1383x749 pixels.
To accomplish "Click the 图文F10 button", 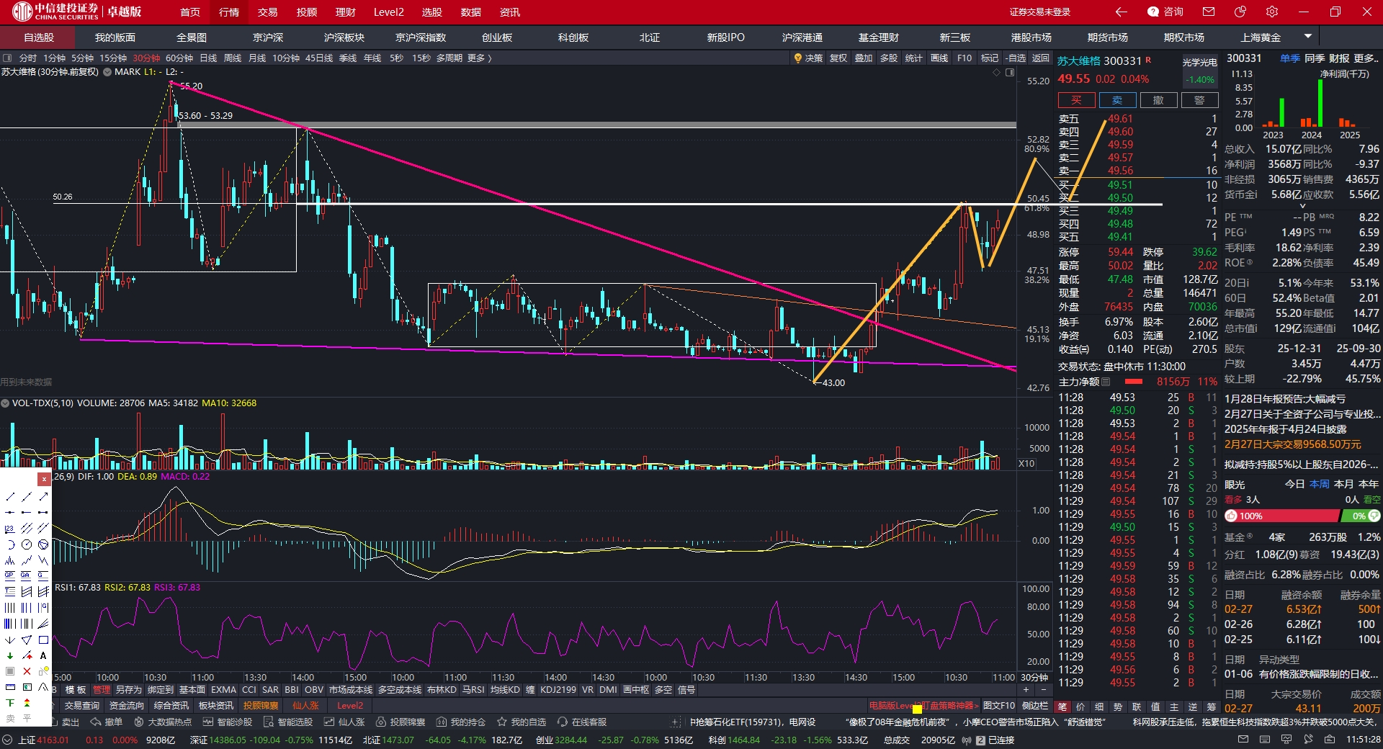I will click(x=998, y=706).
